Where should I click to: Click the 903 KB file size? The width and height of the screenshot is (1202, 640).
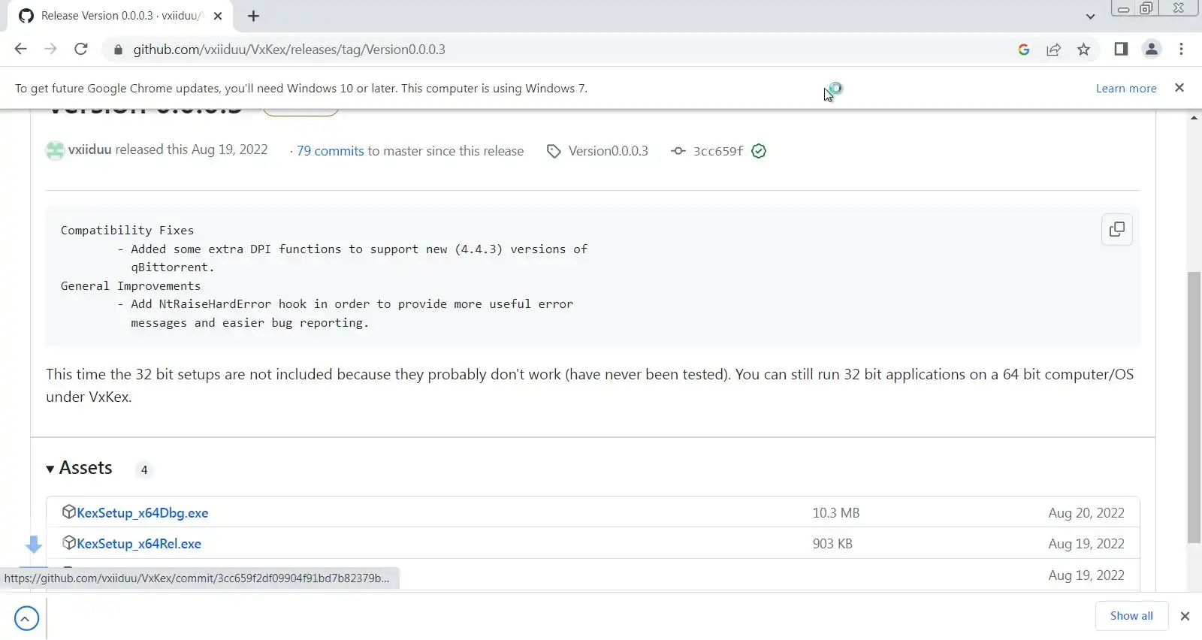[832, 544]
